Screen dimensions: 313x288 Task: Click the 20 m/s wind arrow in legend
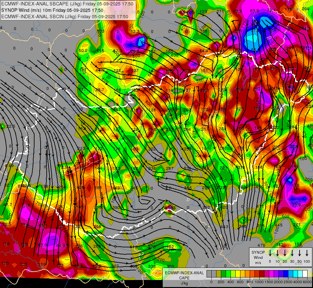click(x=285, y=253)
